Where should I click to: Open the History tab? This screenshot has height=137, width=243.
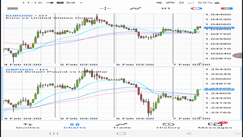(169, 126)
